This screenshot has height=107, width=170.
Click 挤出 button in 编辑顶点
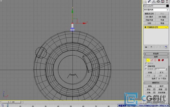(149, 90)
